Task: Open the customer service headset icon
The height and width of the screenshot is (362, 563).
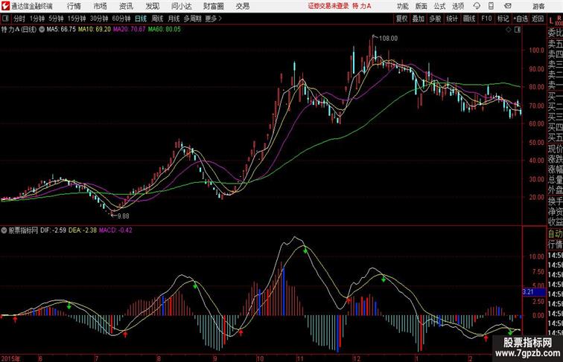Action: point(477,6)
